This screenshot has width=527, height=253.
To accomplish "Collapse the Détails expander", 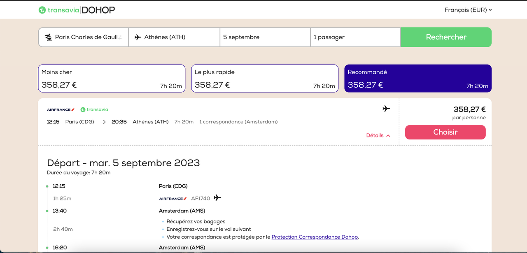I will pyautogui.click(x=378, y=135).
